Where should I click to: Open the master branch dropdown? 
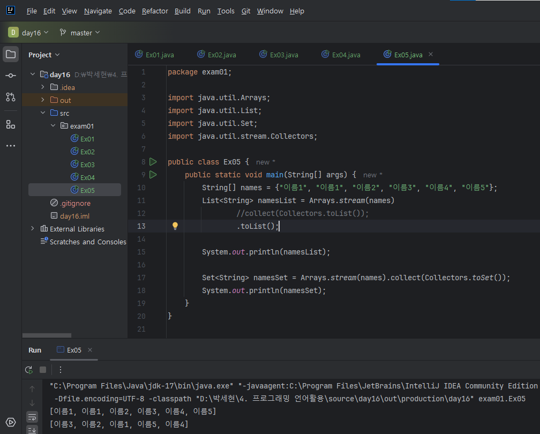coord(80,33)
